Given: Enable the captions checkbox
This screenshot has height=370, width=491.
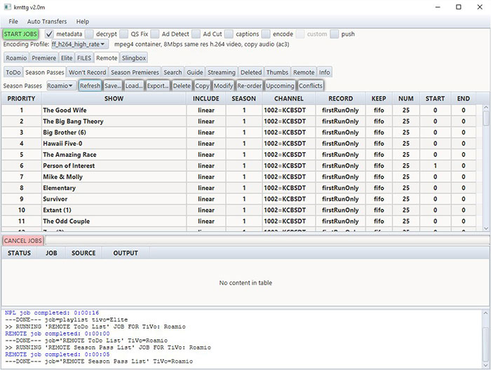Looking at the screenshot, I should 229,34.
